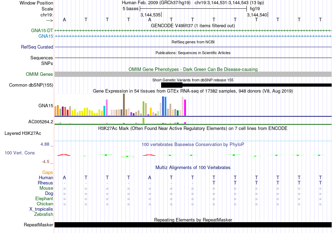Click the tall brown bar in GNA15 expression chart
Viewport: 332px width, 233px height.
tap(124, 105)
